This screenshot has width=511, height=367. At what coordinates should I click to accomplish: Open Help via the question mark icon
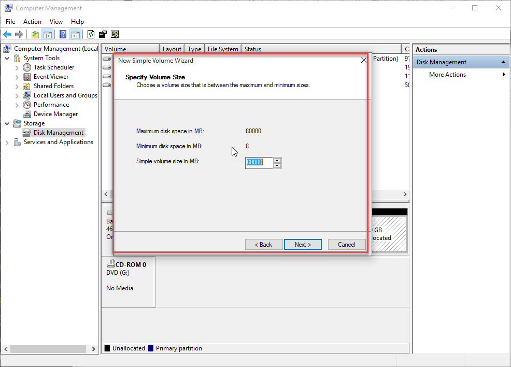pos(63,35)
